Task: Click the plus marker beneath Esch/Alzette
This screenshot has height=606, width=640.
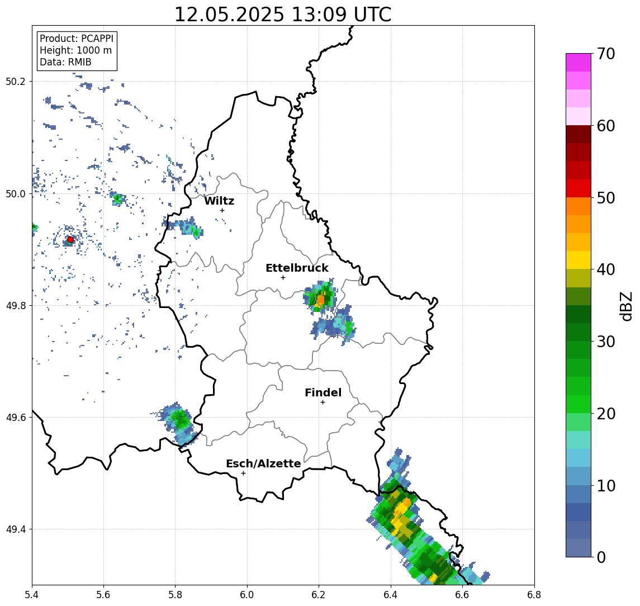Action: pos(243,474)
